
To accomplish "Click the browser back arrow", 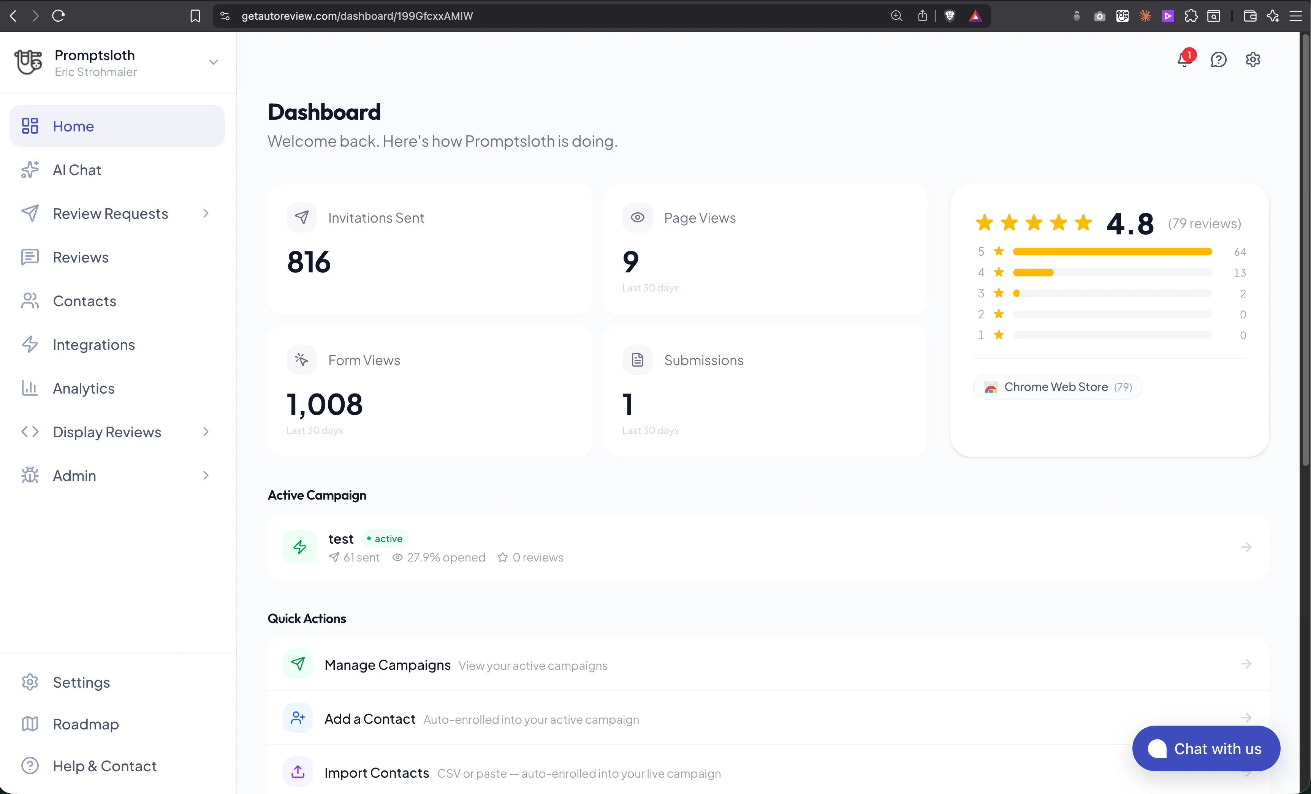I will point(14,16).
